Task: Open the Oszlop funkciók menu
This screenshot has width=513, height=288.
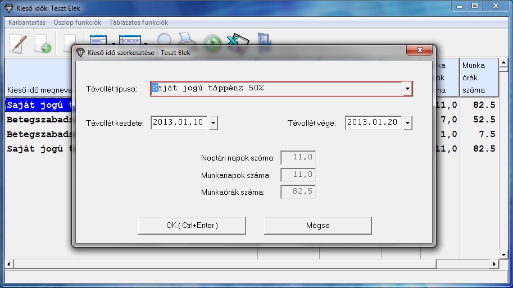Action: click(77, 22)
